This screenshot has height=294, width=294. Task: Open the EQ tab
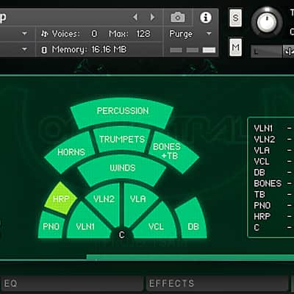72,284
